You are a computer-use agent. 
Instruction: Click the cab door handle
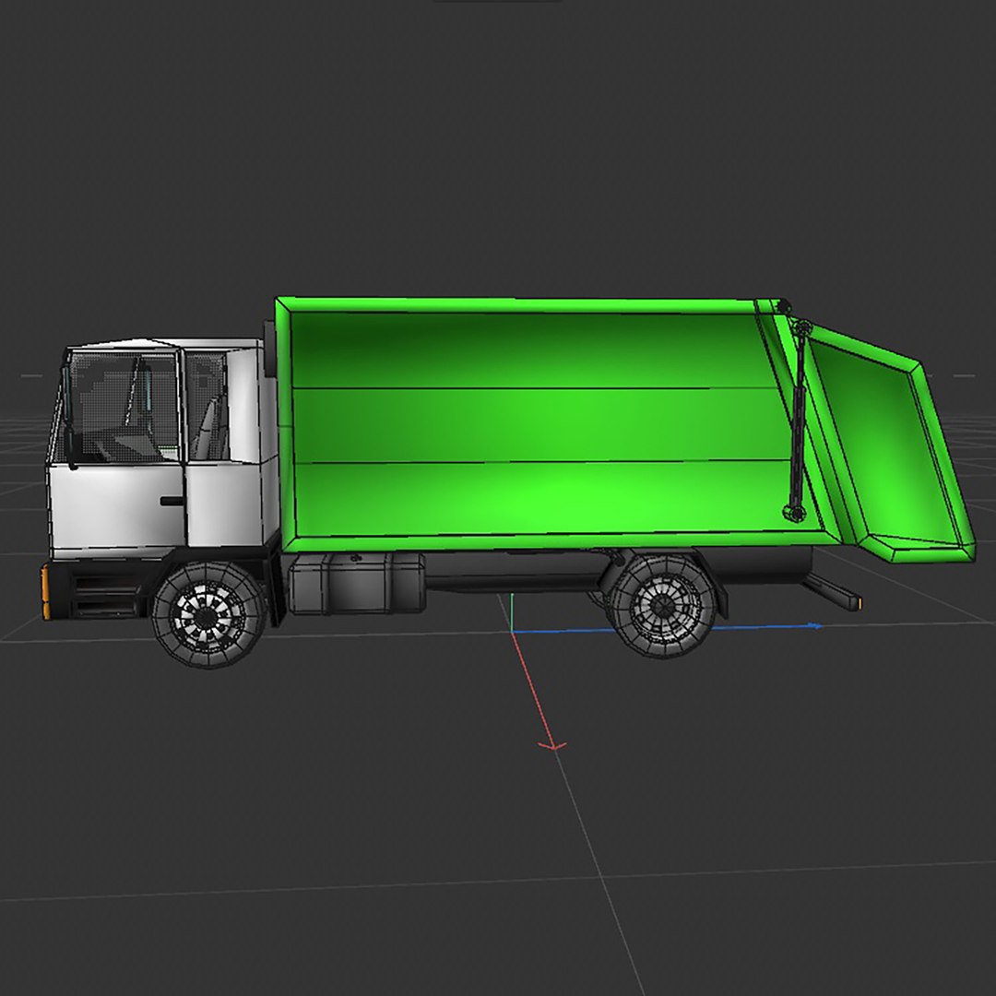tap(172, 501)
